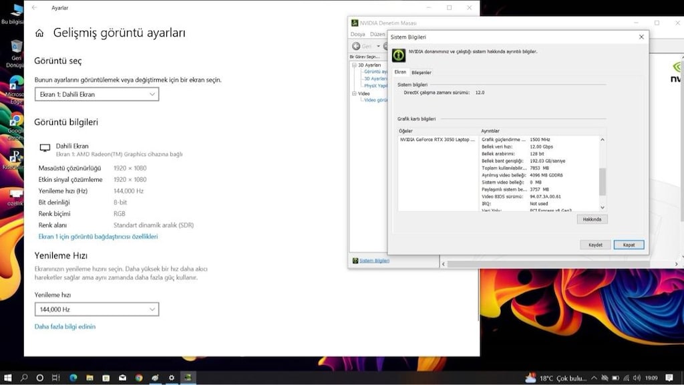Open Bu bilgisayar desktop icon

click(15, 13)
